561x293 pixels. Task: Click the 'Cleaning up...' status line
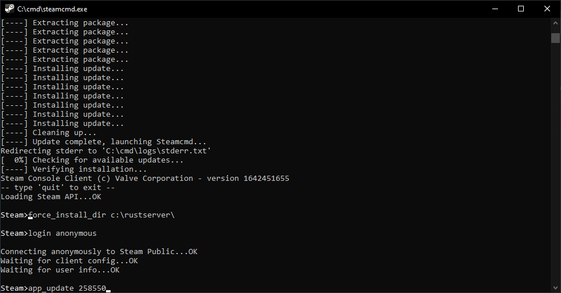point(64,133)
